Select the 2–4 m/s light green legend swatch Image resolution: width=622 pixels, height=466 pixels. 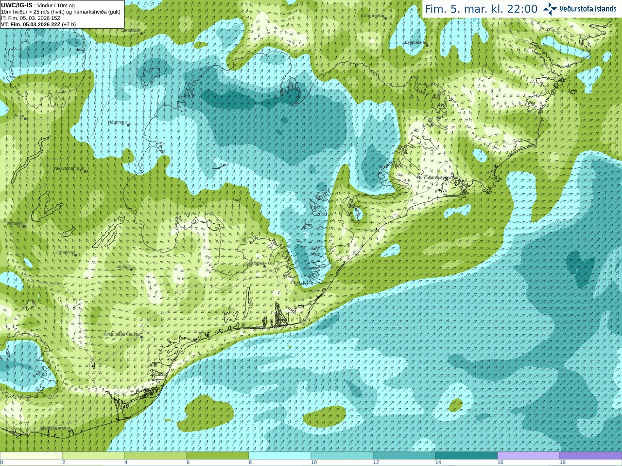pos(93,456)
